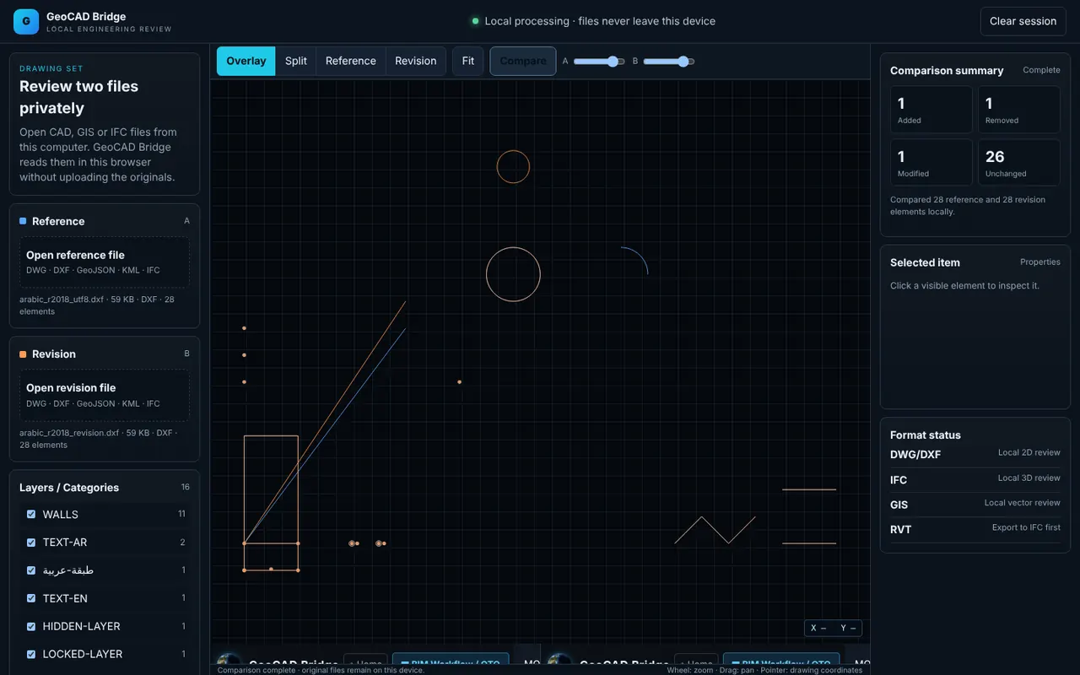Click the 'Comparison complete' status bar message

tap(321, 670)
